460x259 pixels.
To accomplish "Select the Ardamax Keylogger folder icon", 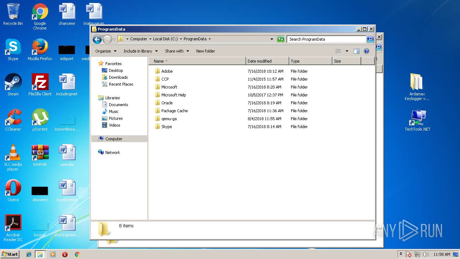I will pyautogui.click(x=417, y=87).
